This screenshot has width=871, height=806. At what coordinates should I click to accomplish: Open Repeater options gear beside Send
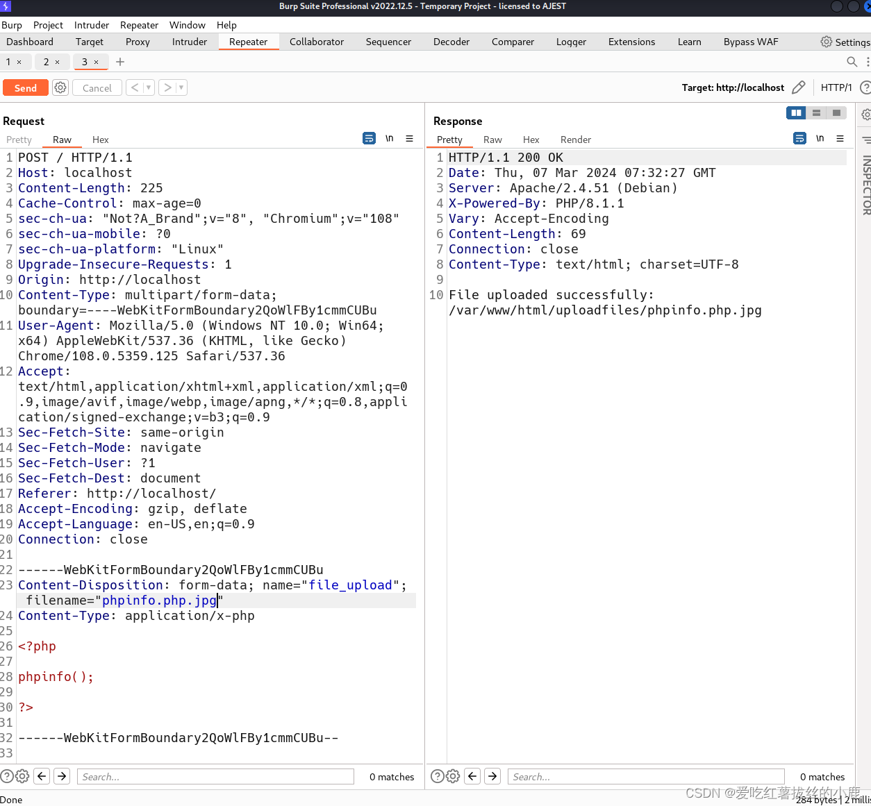point(60,87)
